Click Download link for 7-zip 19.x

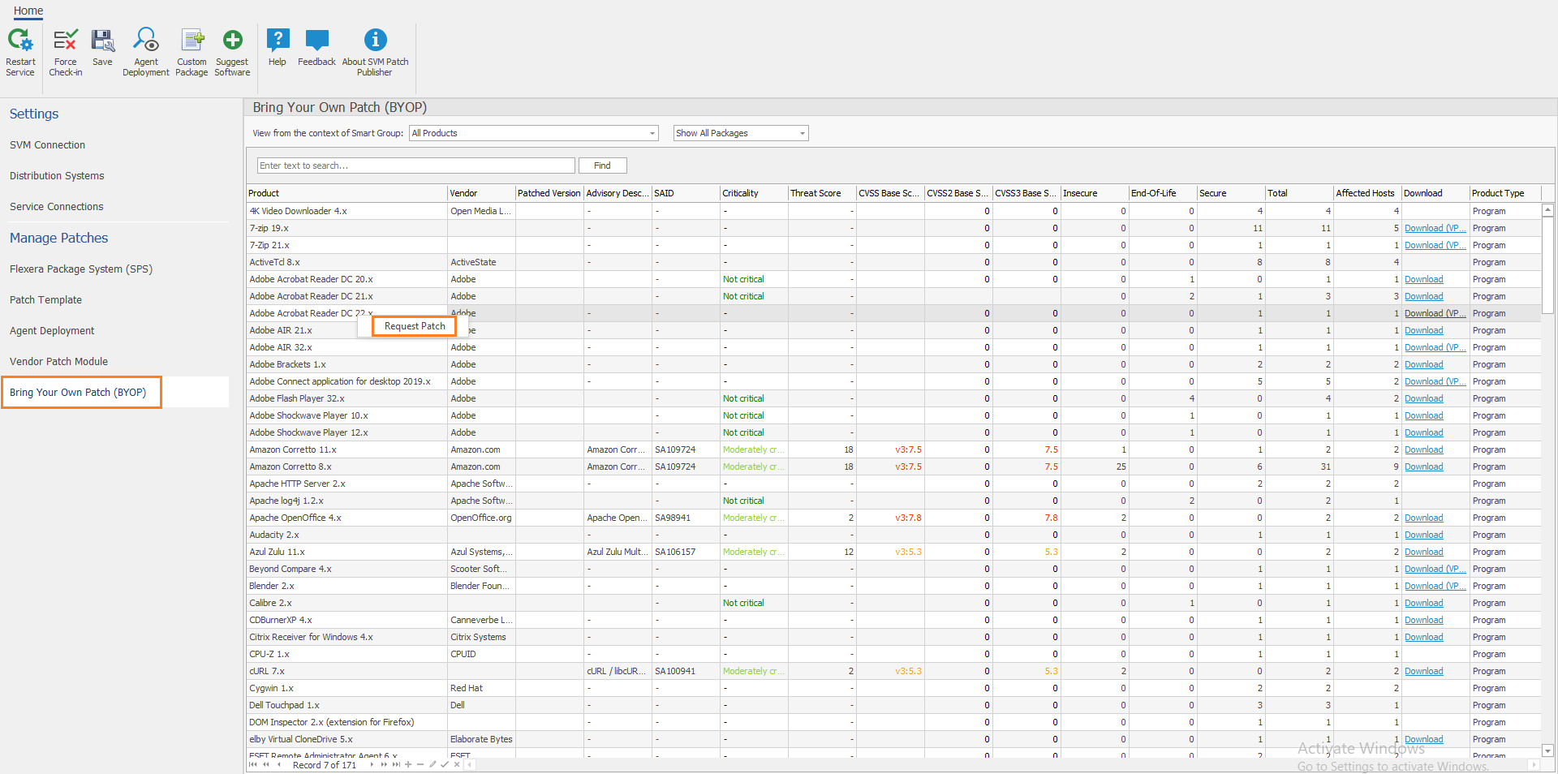tap(1435, 228)
